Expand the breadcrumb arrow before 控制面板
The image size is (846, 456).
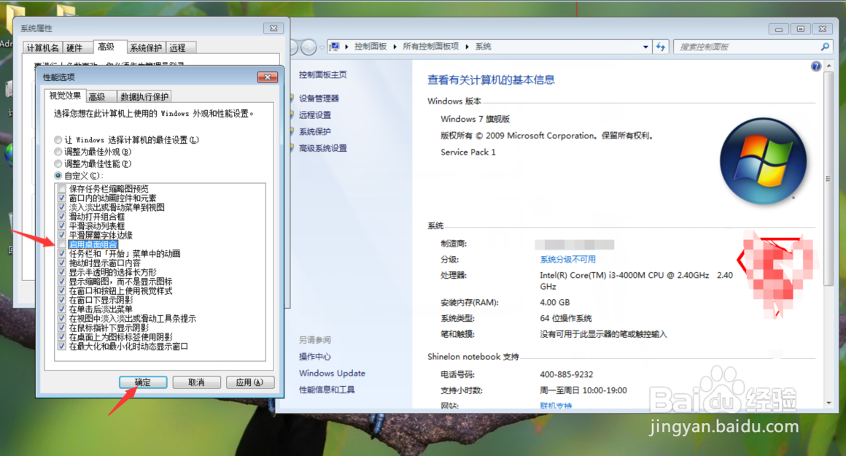pyautogui.click(x=346, y=47)
